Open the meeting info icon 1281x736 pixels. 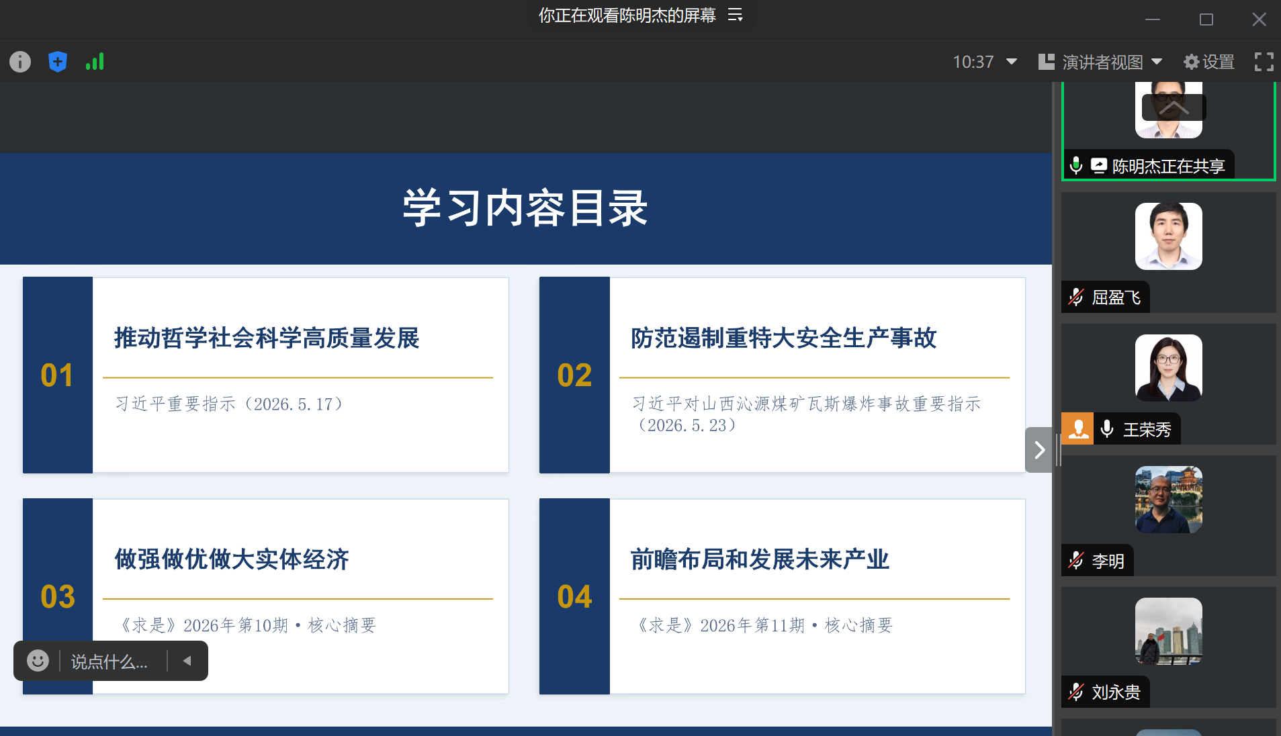20,62
